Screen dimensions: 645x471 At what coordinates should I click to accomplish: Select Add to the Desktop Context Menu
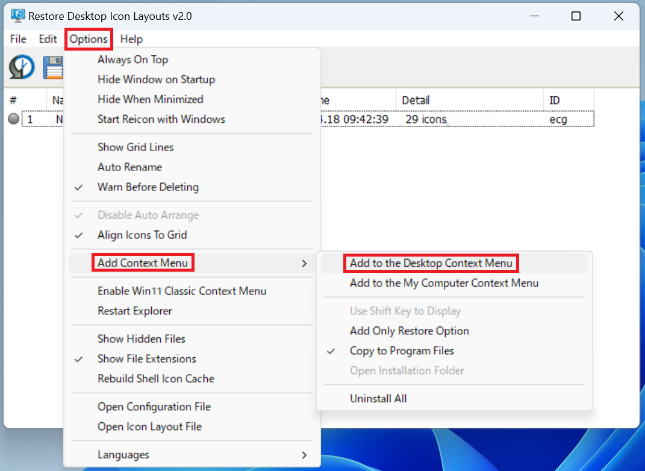tap(454, 263)
